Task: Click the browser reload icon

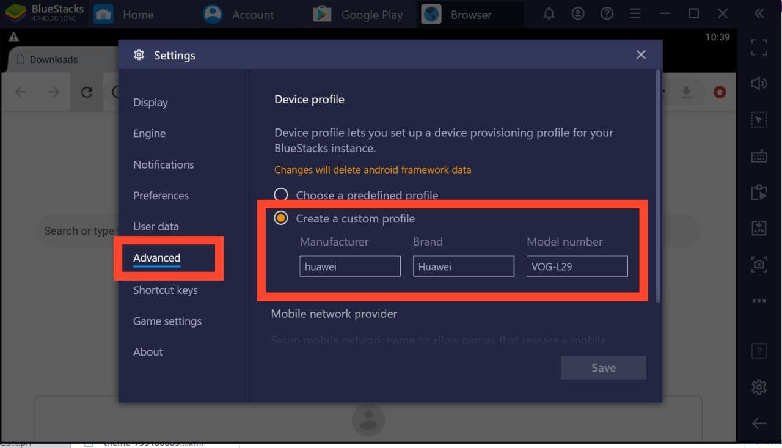Action: (x=87, y=92)
